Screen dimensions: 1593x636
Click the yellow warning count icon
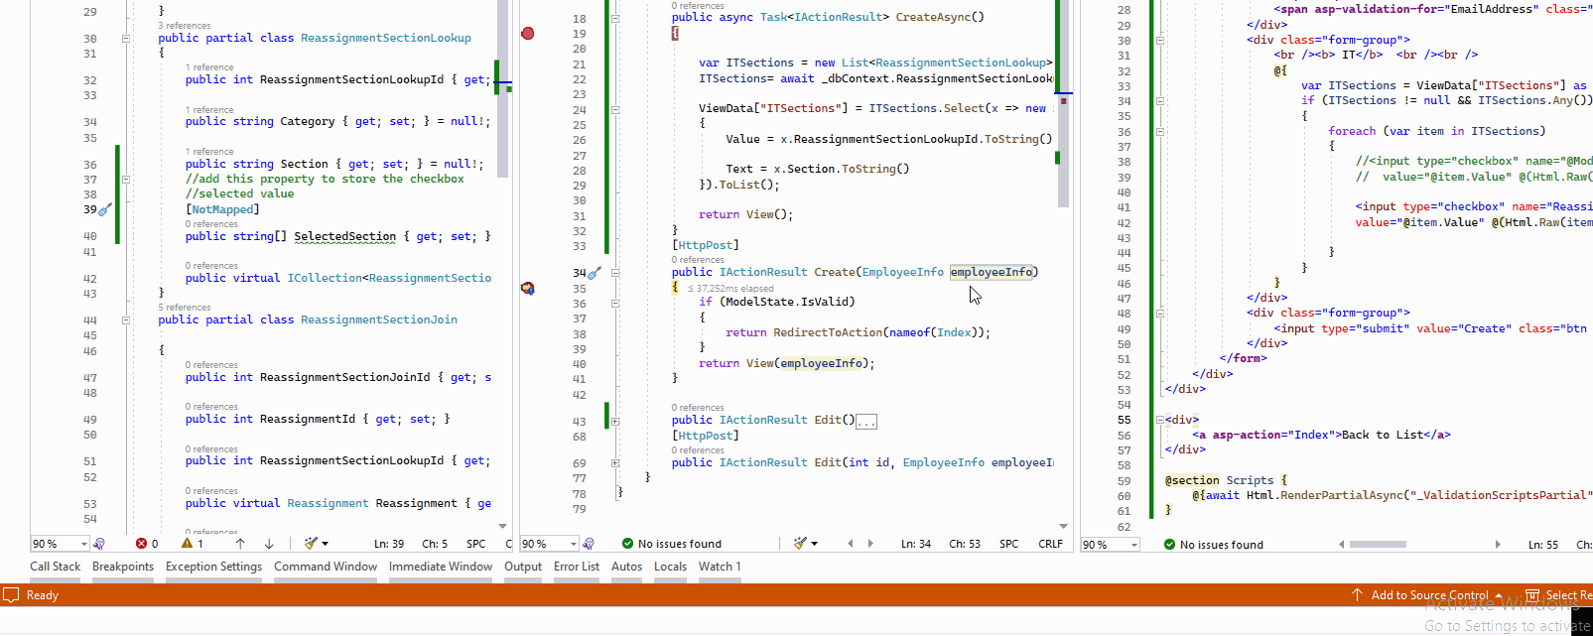[x=187, y=544]
